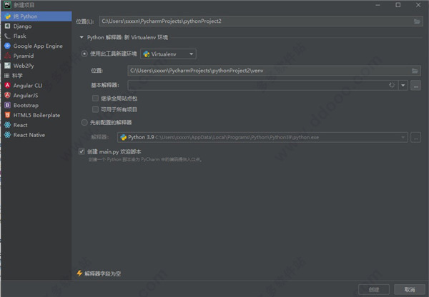The height and width of the screenshot is (297, 429).
Task: Click the React atom icon
Action: click(7, 125)
